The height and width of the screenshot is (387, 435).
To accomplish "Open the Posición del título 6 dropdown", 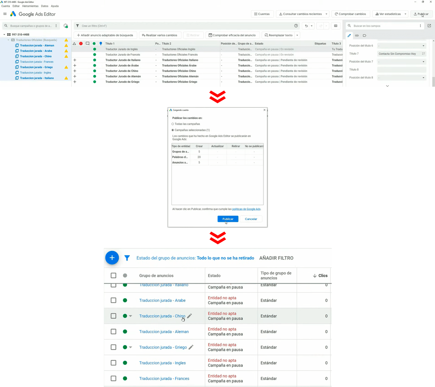I will [x=402, y=46].
